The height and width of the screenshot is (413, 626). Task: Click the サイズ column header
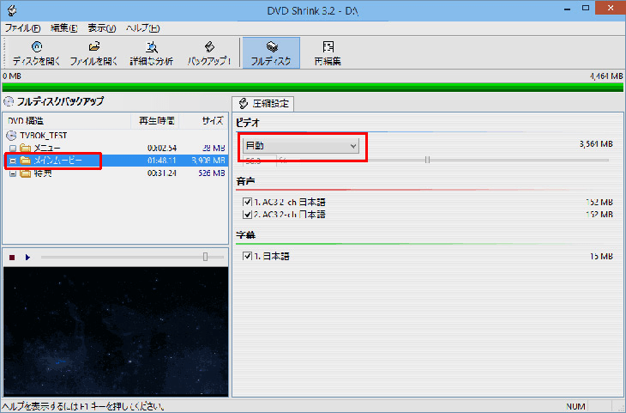click(x=212, y=121)
